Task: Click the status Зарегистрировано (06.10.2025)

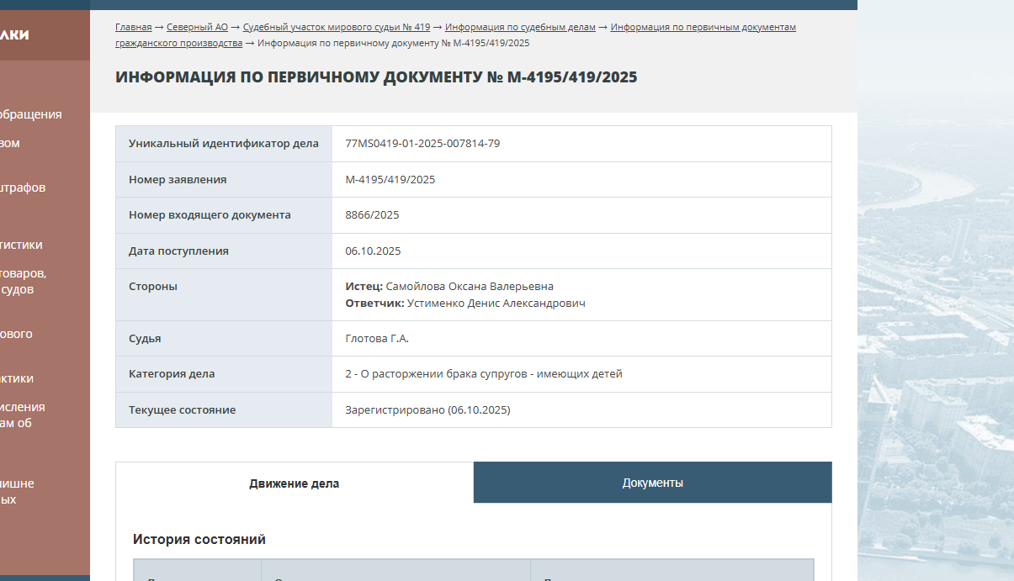Action: click(x=427, y=410)
